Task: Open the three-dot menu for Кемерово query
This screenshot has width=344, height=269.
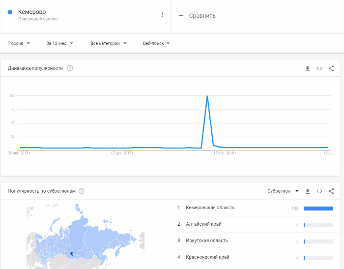Action: pos(162,15)
